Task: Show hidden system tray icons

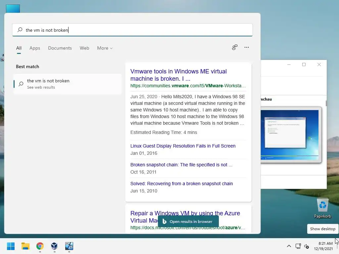Action: click(x=289, y=246)
